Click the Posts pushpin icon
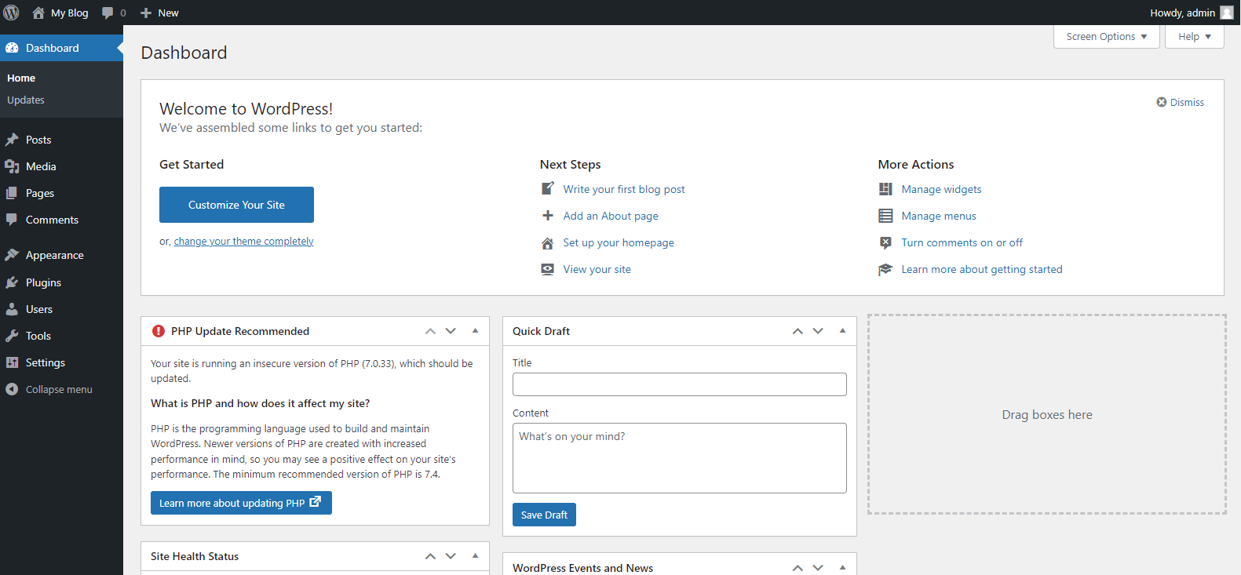 [x=12, y=140]
